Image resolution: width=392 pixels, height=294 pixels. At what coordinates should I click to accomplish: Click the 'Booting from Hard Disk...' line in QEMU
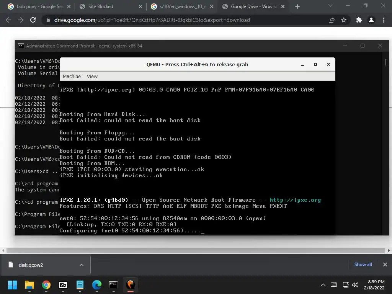click(102, 114)
